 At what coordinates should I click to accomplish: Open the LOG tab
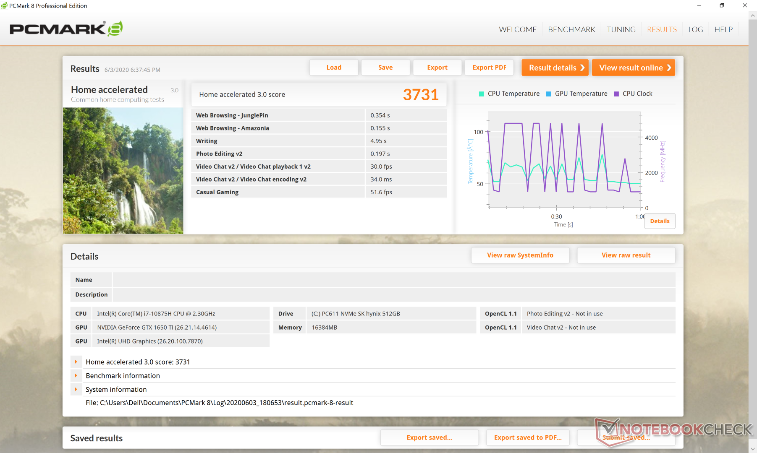tap(695, 29)
